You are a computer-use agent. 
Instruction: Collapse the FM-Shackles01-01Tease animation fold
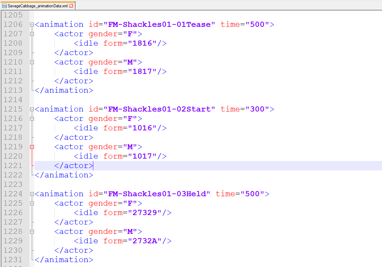pyautogui.click(x=32, y=24)
